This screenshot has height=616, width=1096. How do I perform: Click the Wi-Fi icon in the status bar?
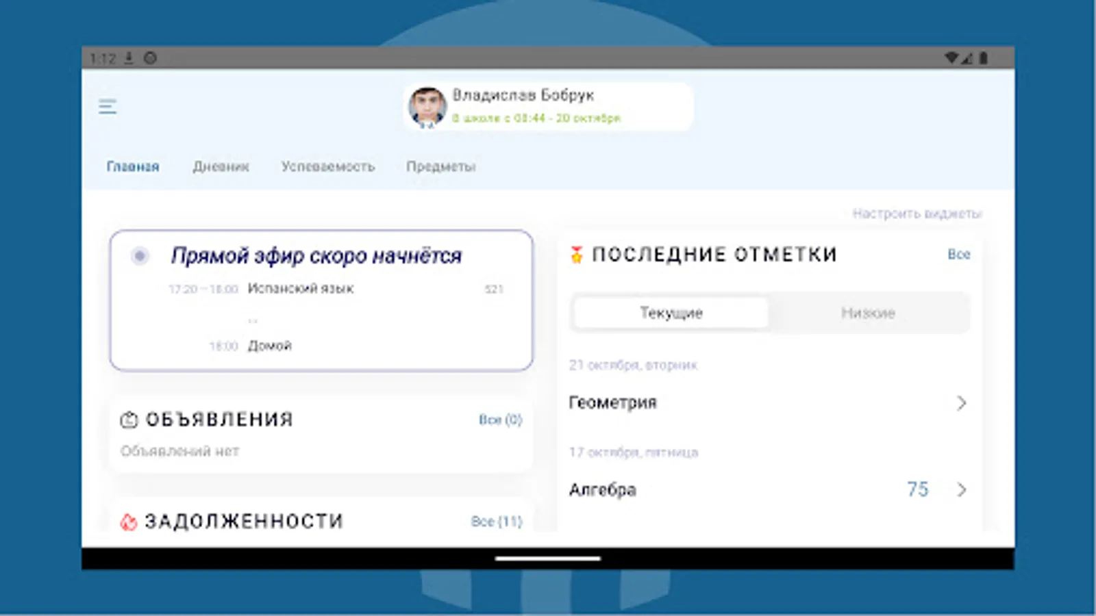(x=951, y=57)
